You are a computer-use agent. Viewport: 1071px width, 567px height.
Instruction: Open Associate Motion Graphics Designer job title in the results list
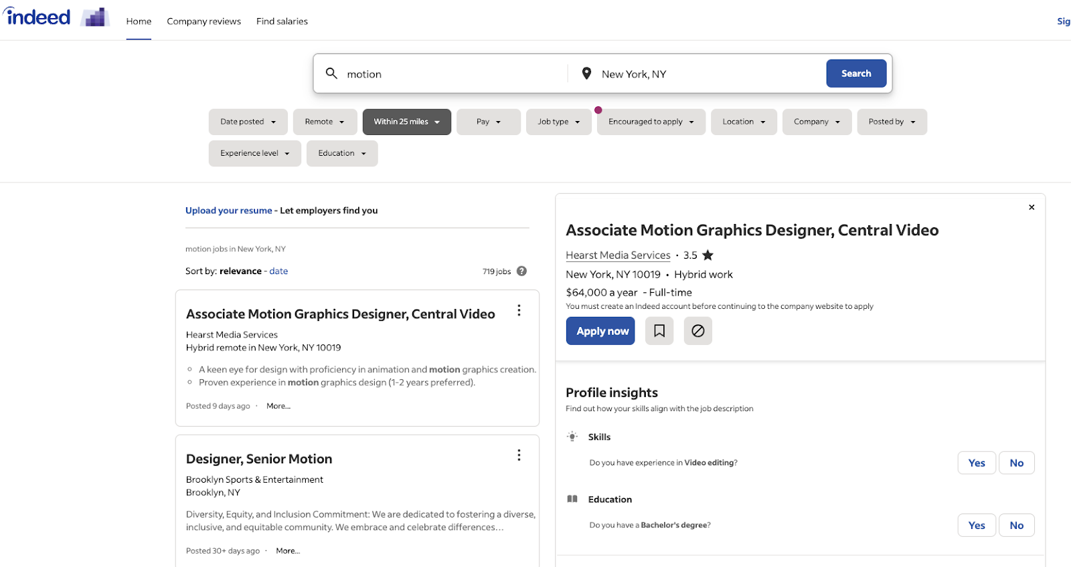[x=341, y=314]
